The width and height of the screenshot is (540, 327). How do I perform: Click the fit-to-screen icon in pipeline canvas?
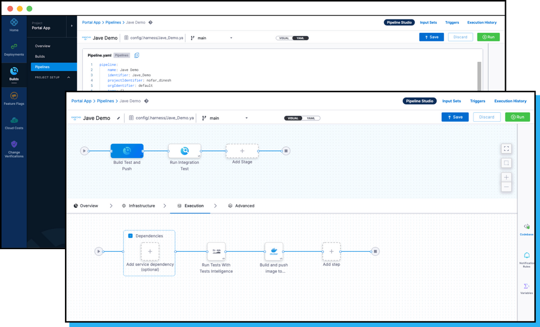tap(506, 148)
